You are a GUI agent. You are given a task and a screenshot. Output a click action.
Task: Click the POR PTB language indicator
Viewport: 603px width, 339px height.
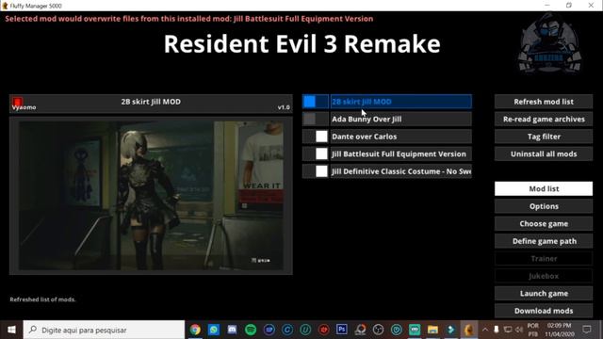tap(533, 330)
